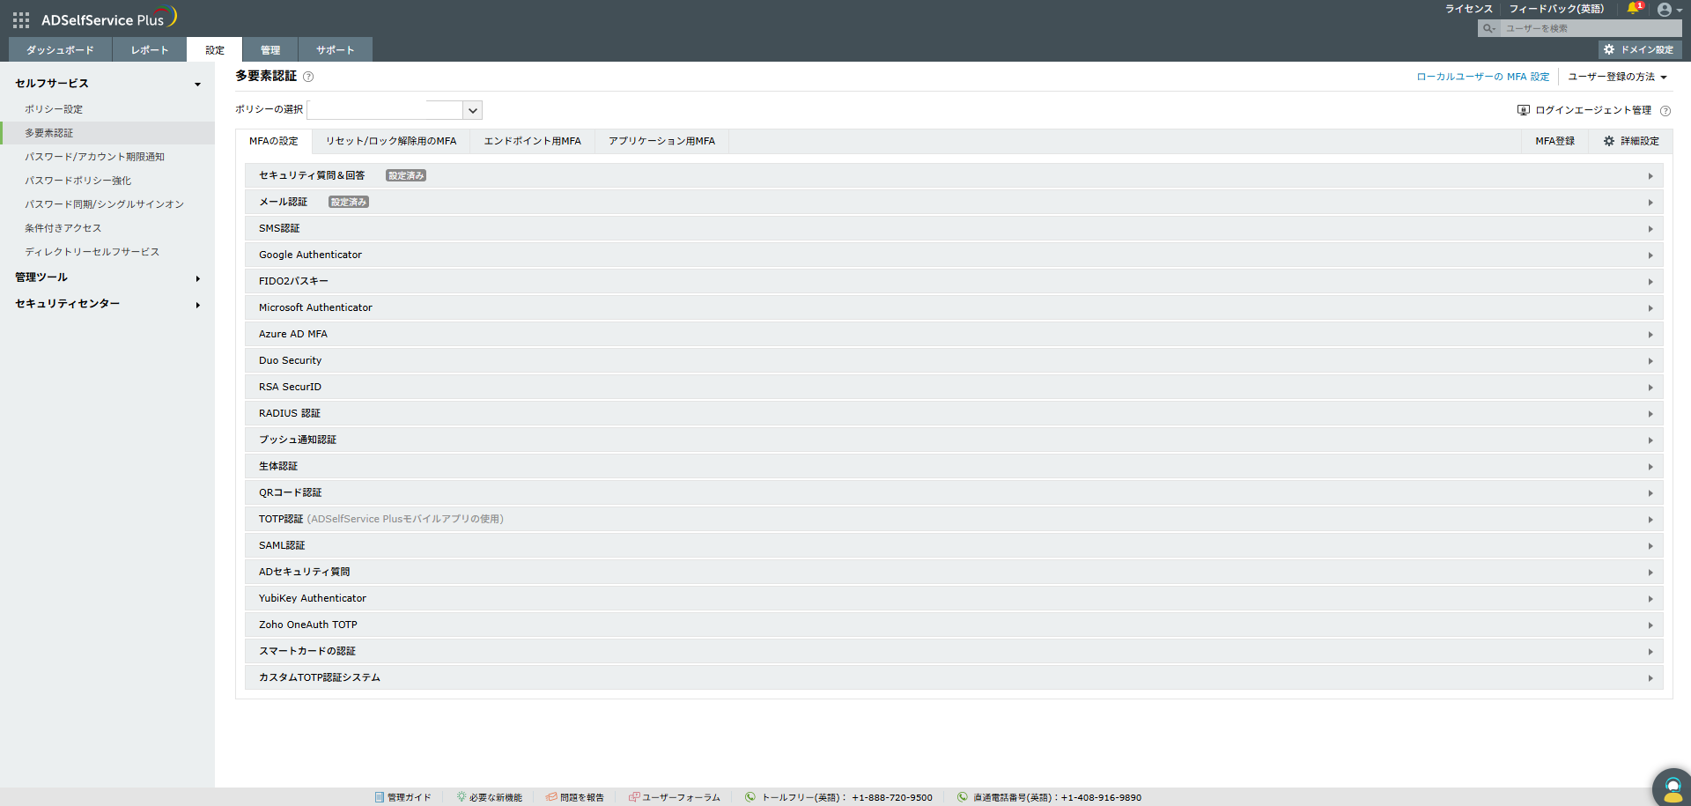
Task: Open パスワード同期/シングルサインオン in sidebar
Action: tap(104, 204)
